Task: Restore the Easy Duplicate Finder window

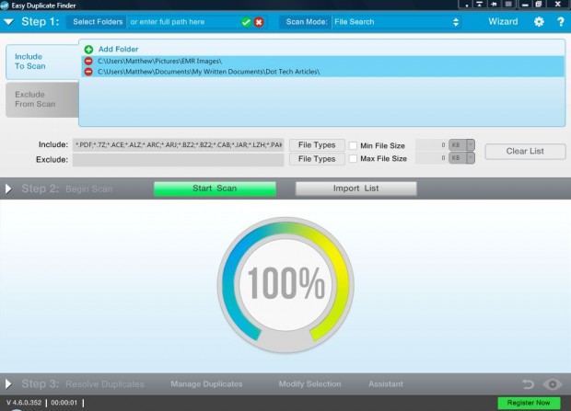Action: click(539, 5)
